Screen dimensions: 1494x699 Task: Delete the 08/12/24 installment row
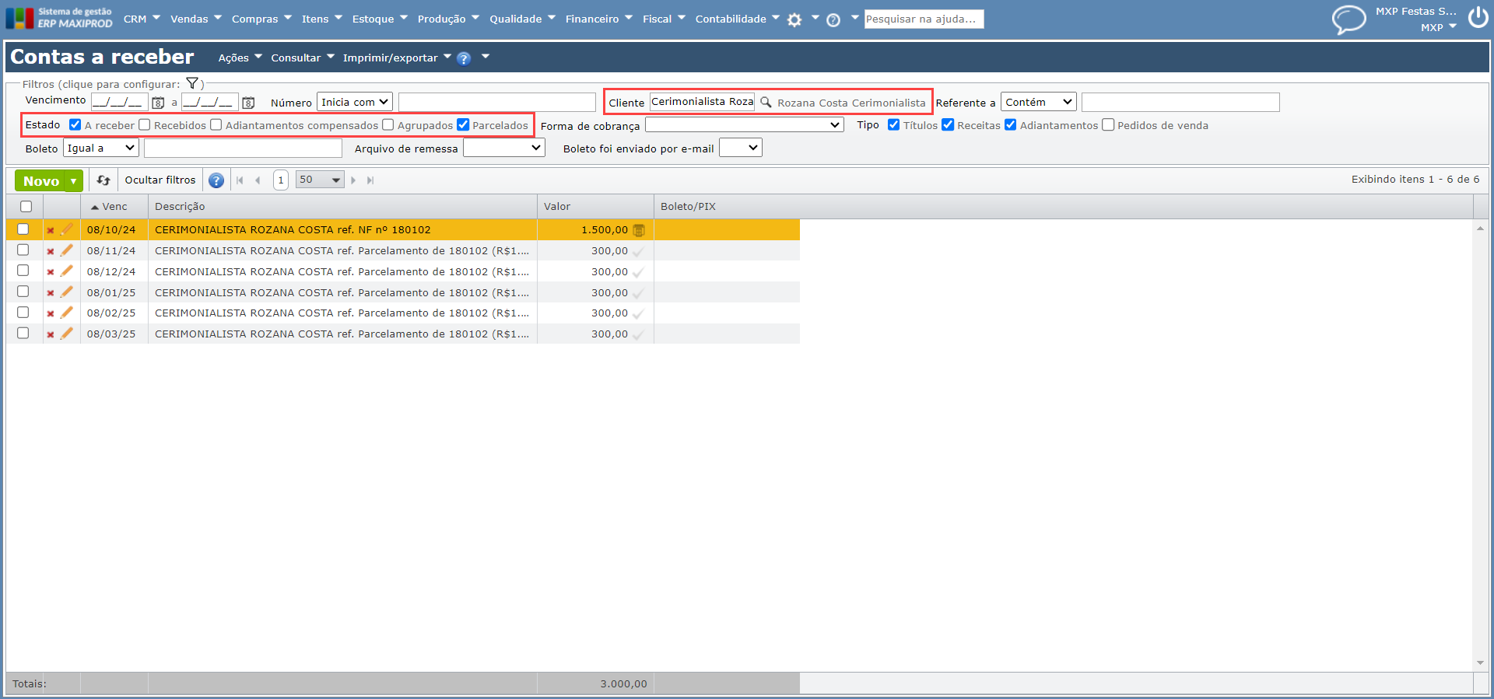coord(51,272)
